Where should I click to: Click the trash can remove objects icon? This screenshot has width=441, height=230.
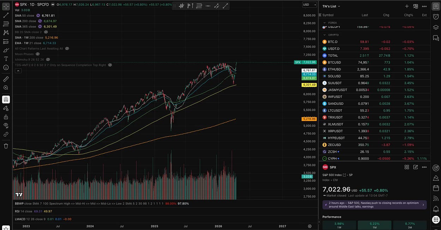point(6,146)
